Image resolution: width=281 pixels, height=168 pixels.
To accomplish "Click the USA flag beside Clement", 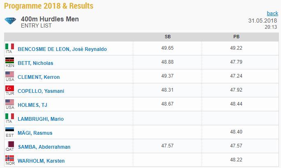I will 10,74.
